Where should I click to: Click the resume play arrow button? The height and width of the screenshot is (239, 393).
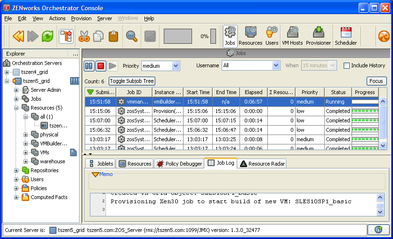click(x=112, y=66)
